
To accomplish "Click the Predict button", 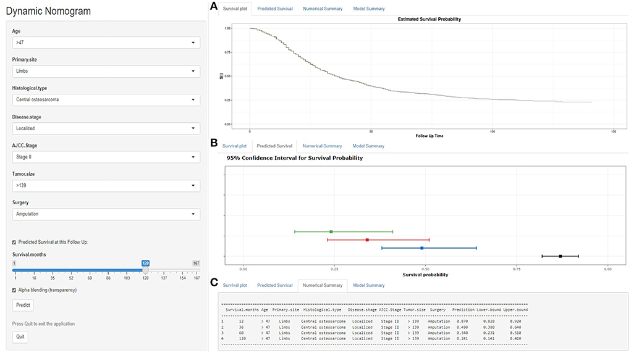I will 23,305.
